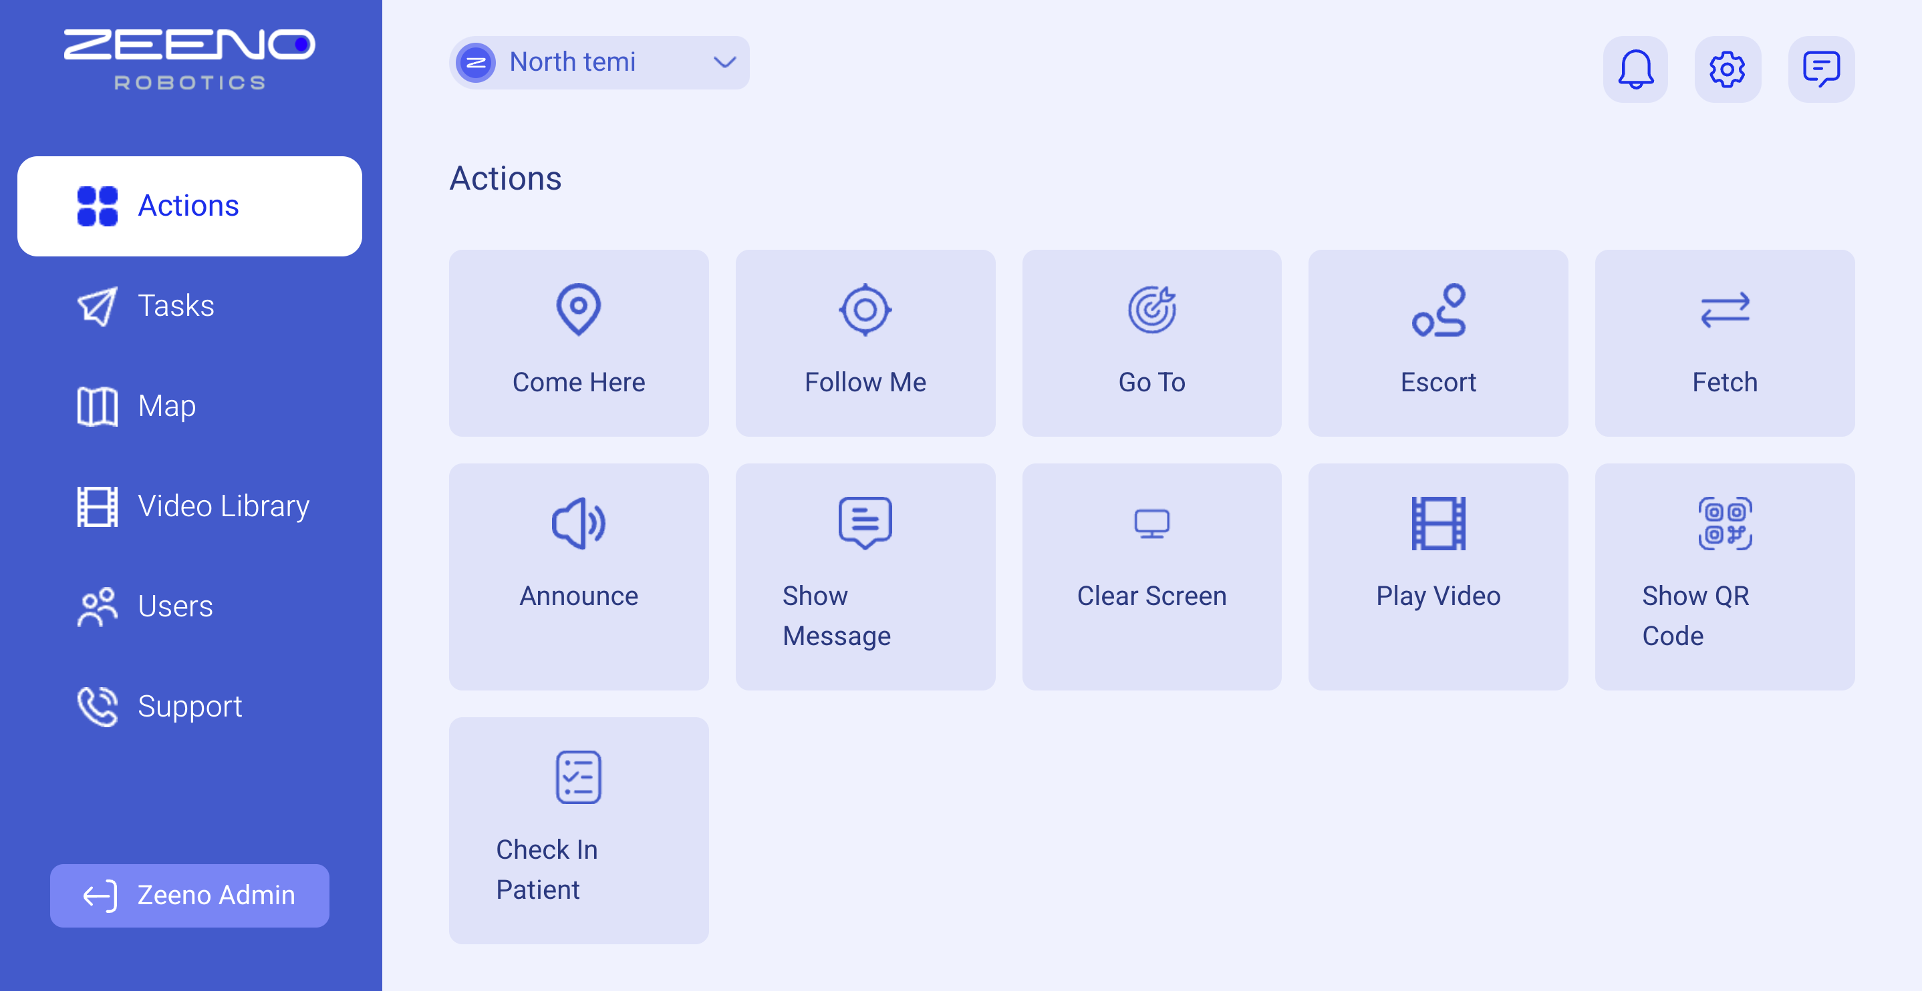
Task: Go to the Tasks menu item
Action: (x=176, y=306)
